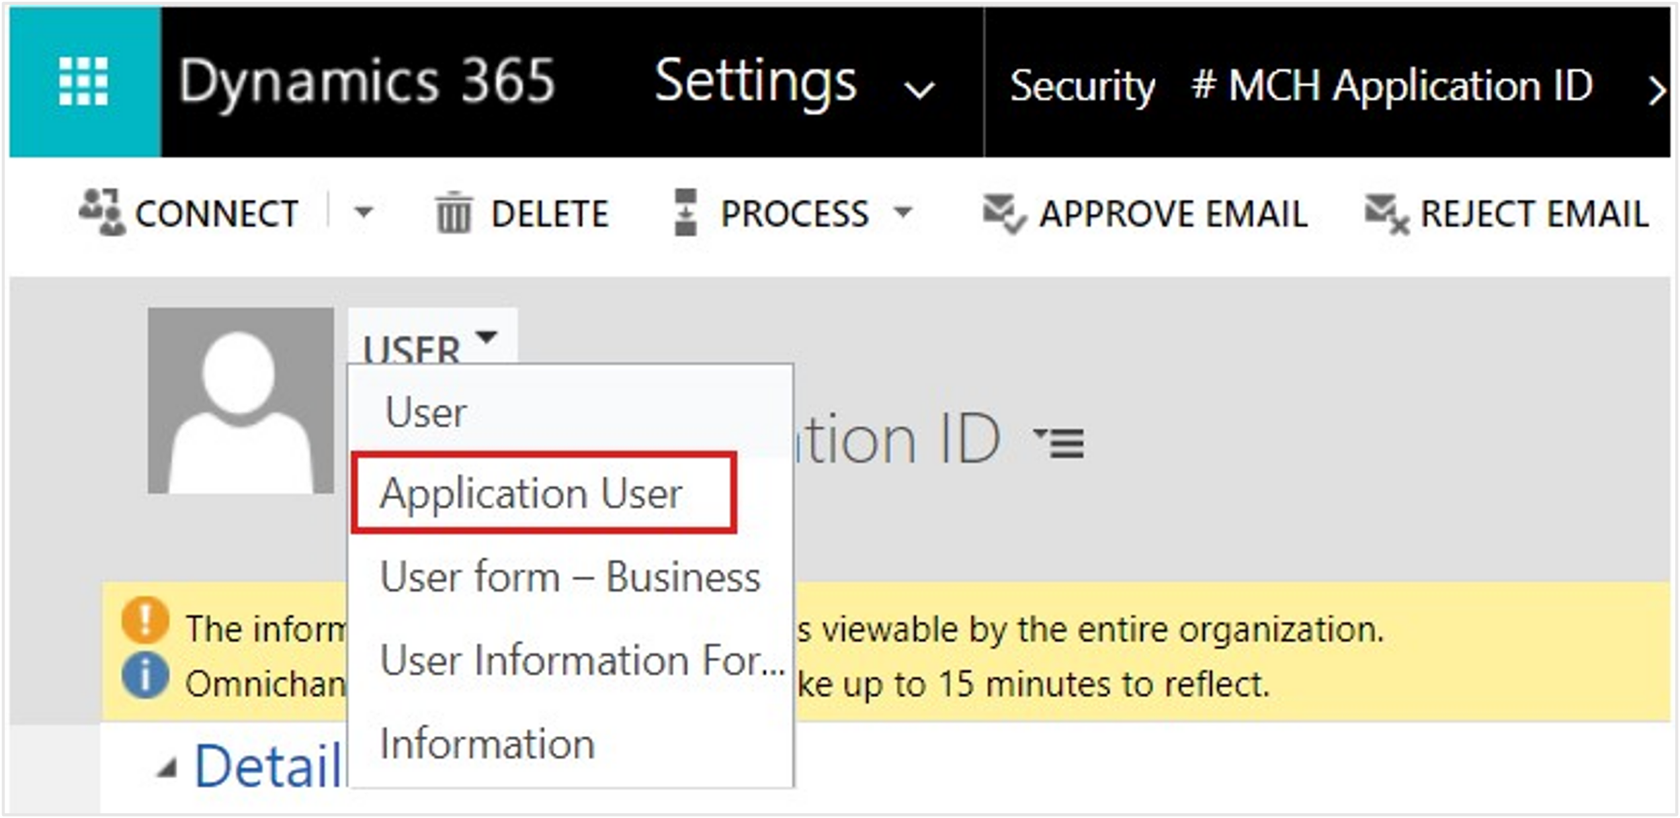Pick the User Information For... form
The width and height of the screenshot is (1680, 818).
click(583, 660)
